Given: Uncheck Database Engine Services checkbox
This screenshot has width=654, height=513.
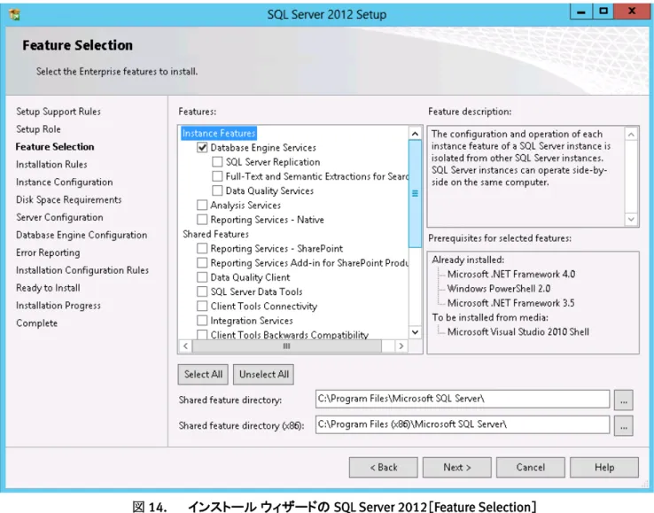Looking at the screenshot, I should 202,148.
